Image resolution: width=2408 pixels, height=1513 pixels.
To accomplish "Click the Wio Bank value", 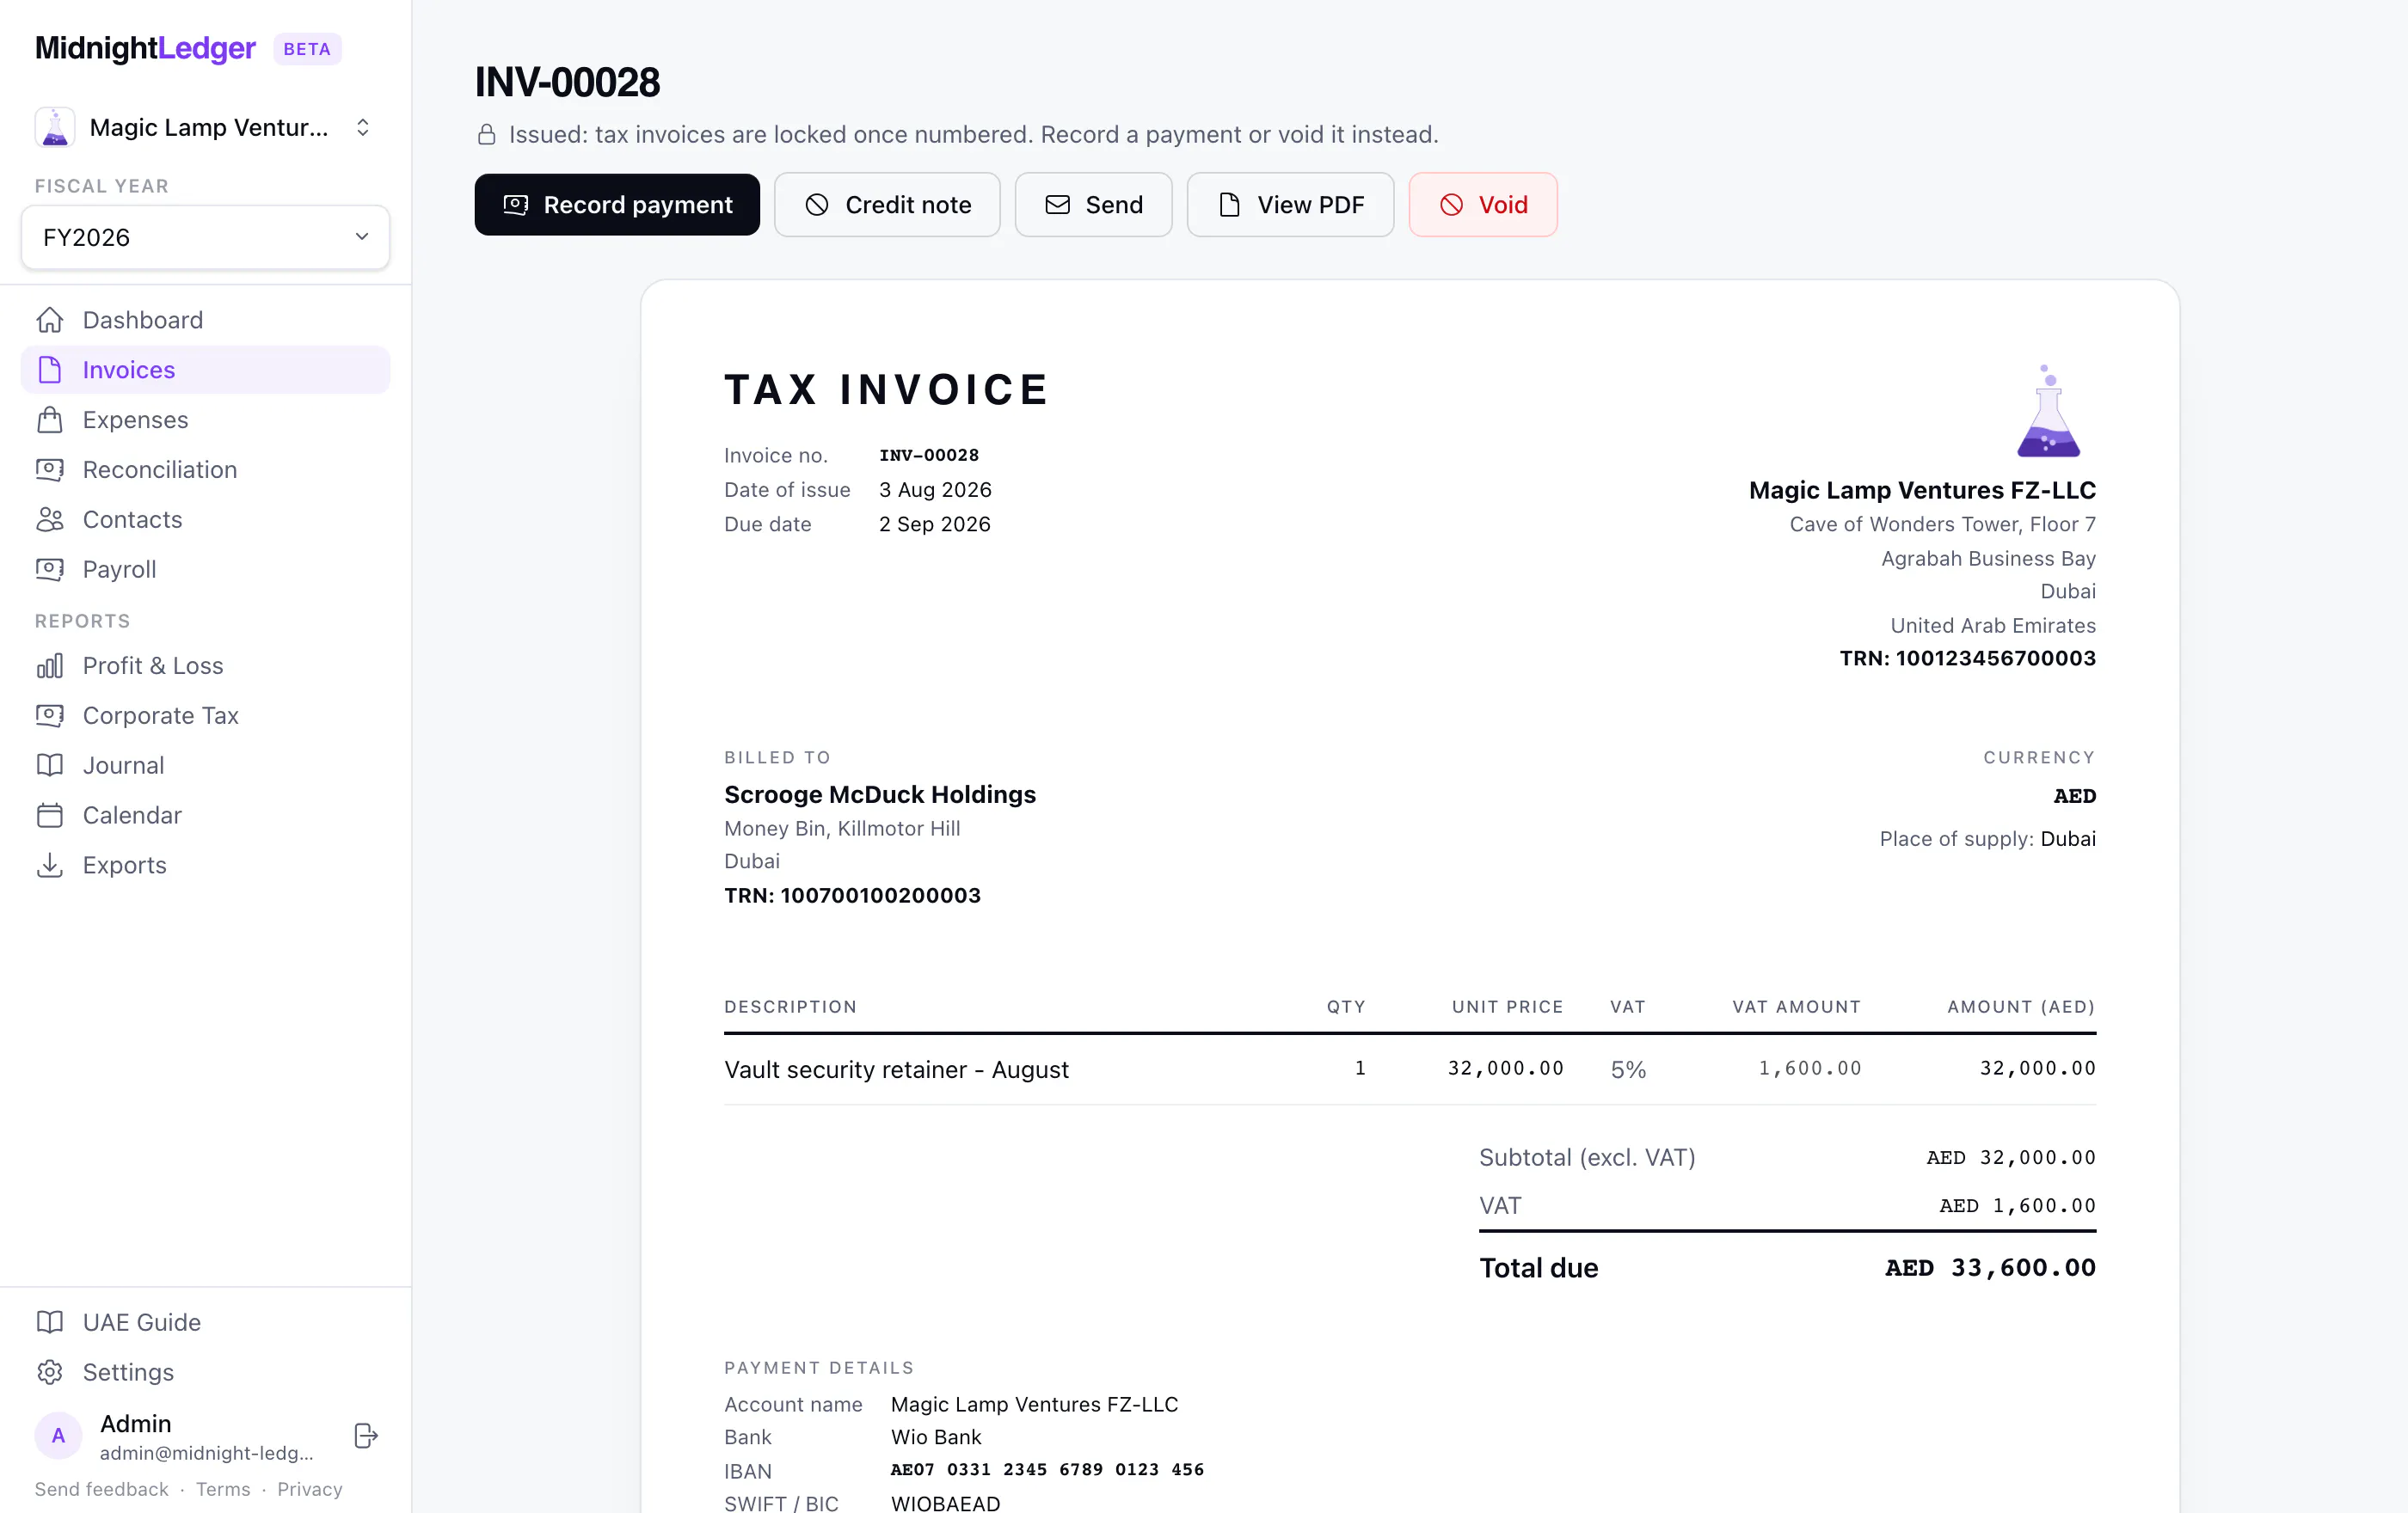I will pyautogui.click(x=936, y=1437).
